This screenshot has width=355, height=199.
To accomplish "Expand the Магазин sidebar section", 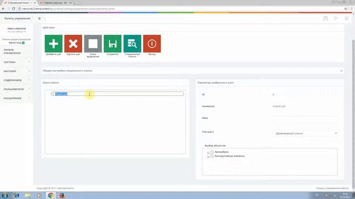I will tap(16, 71).
